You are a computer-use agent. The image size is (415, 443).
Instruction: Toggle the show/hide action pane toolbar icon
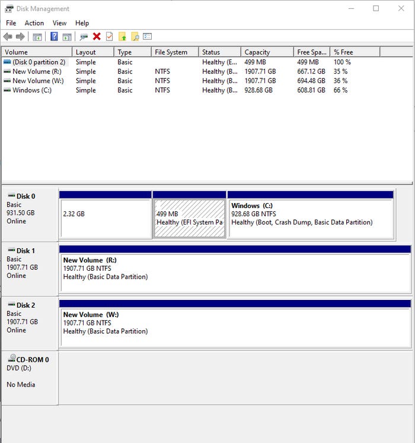(67, 37)
